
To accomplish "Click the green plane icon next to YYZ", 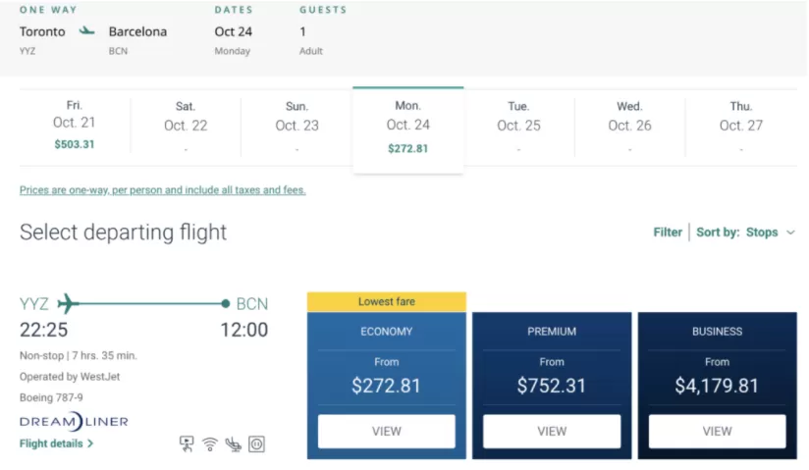I will (x=68, y=303).
